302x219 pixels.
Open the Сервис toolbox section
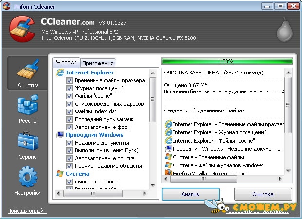pyautogui.click(x=28, y=146)
